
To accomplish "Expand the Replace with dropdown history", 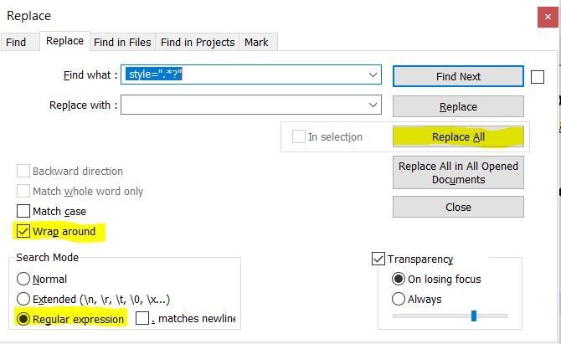I will pyautogui.click(x=373, y=105).
